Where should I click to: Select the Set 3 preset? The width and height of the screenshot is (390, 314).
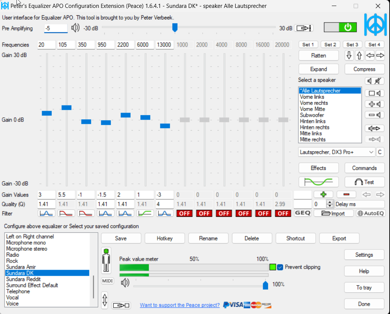tap(352, 45)
